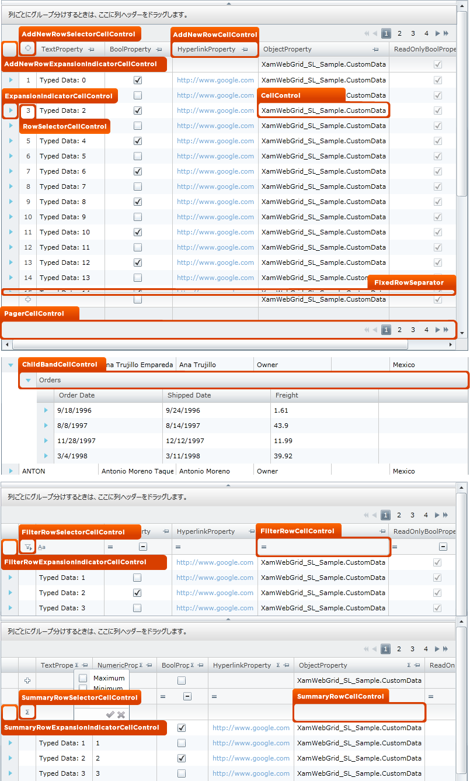Collapse the Orders child band
470x781 pixels.
click(28, 380)
